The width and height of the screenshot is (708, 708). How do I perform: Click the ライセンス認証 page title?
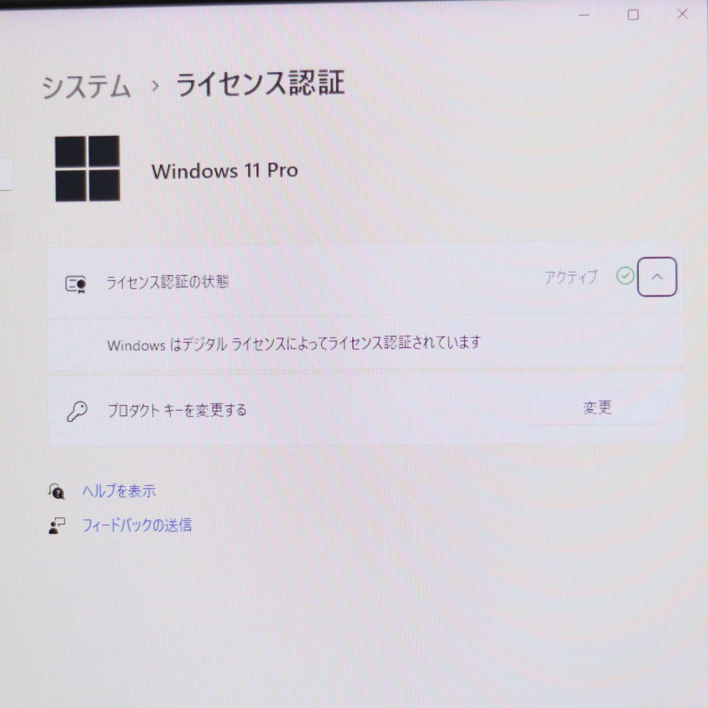tap(260, 84)
